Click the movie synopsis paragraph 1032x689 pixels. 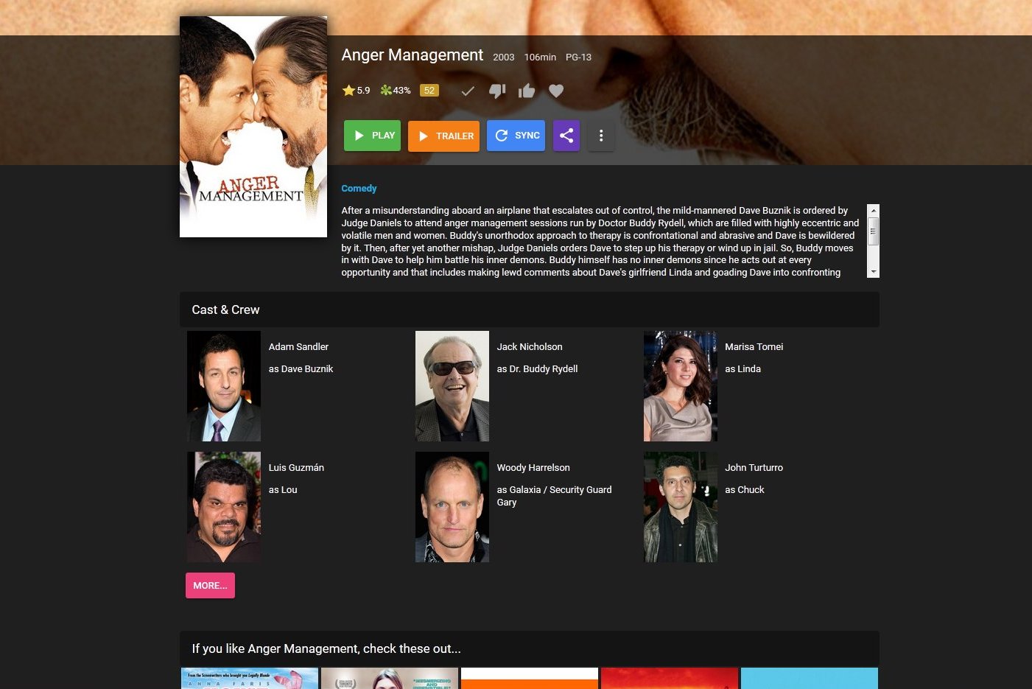(600, 242)
